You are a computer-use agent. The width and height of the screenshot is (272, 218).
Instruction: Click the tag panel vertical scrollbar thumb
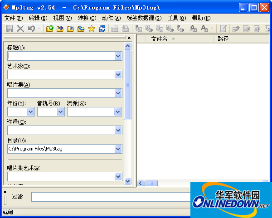(x=128, y=85)
